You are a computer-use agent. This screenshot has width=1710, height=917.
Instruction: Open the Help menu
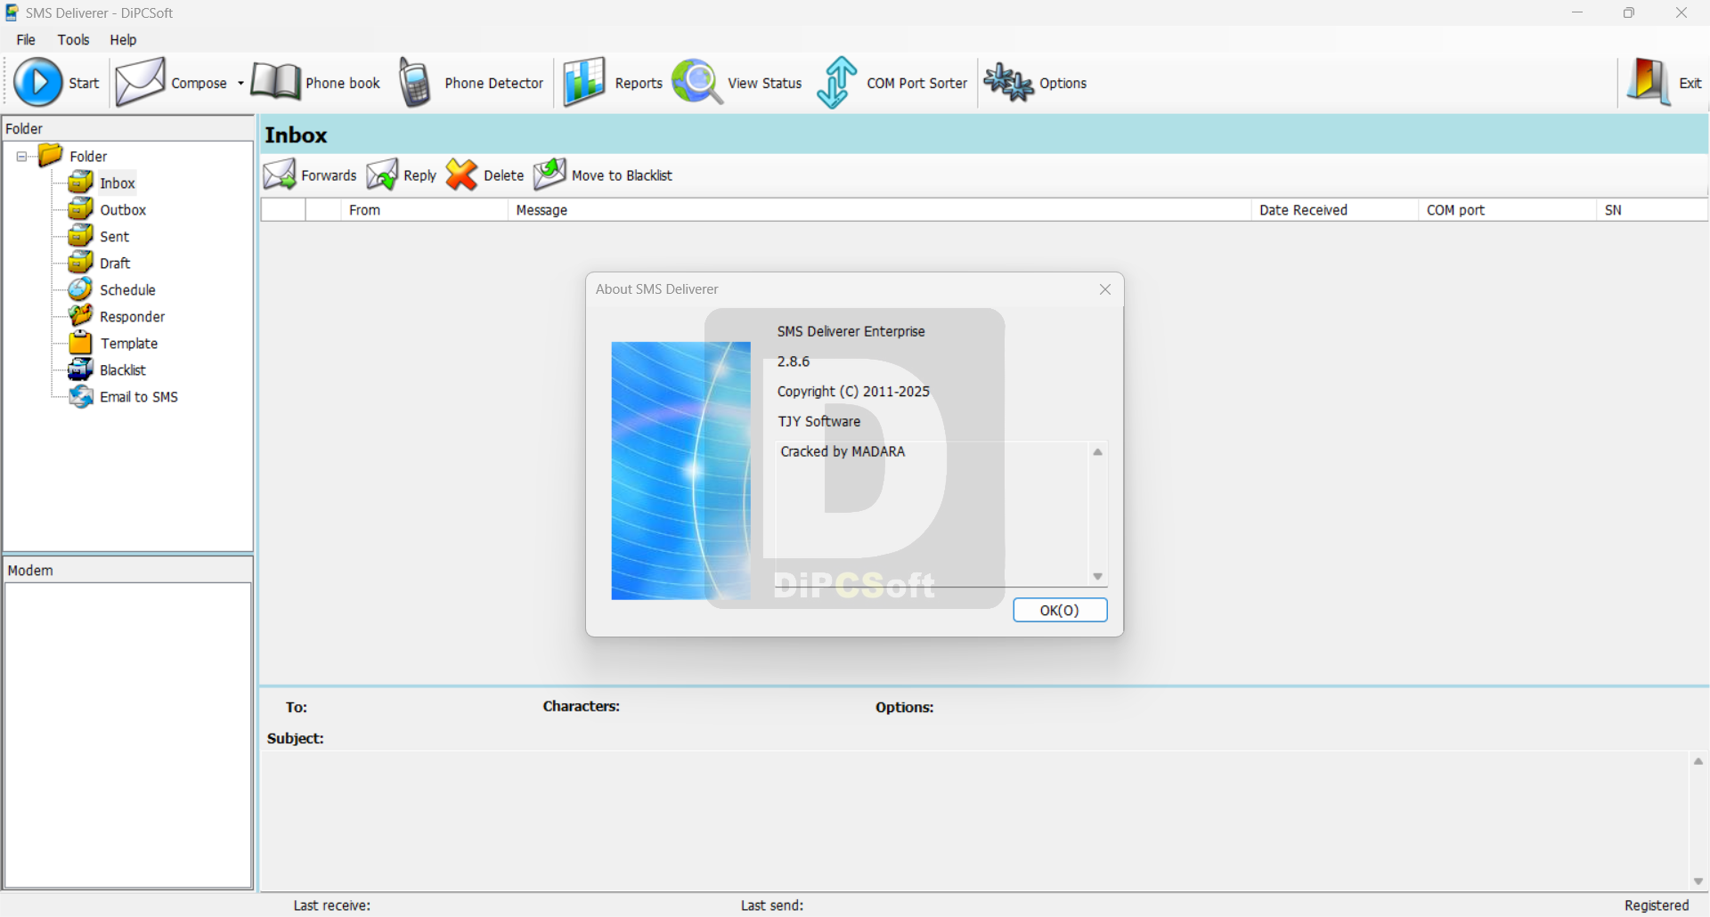(123, 39)
